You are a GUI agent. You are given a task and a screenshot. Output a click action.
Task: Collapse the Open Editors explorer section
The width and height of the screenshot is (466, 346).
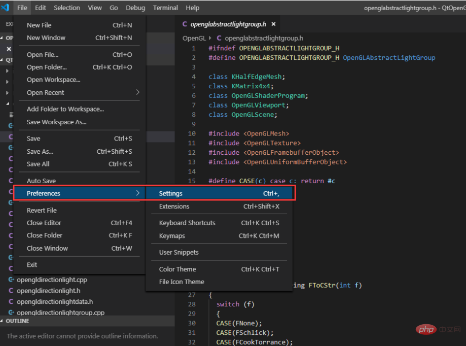coord(7,38)
